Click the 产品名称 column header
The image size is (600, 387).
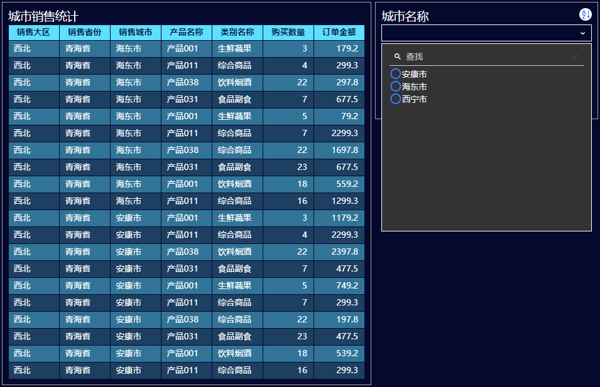[187, 32]
